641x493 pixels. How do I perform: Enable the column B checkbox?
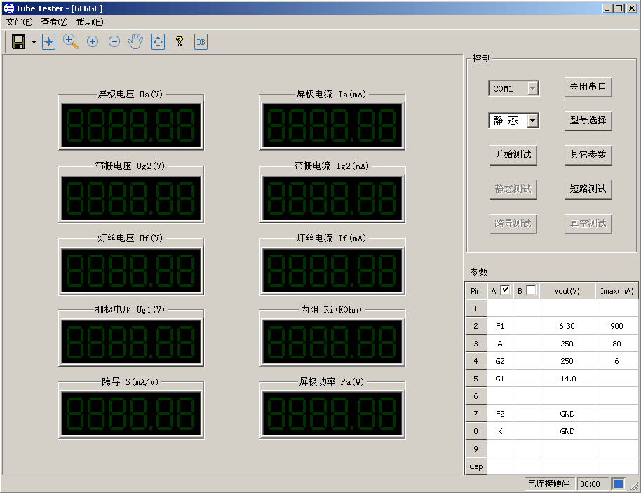click(x=531, y=290)
